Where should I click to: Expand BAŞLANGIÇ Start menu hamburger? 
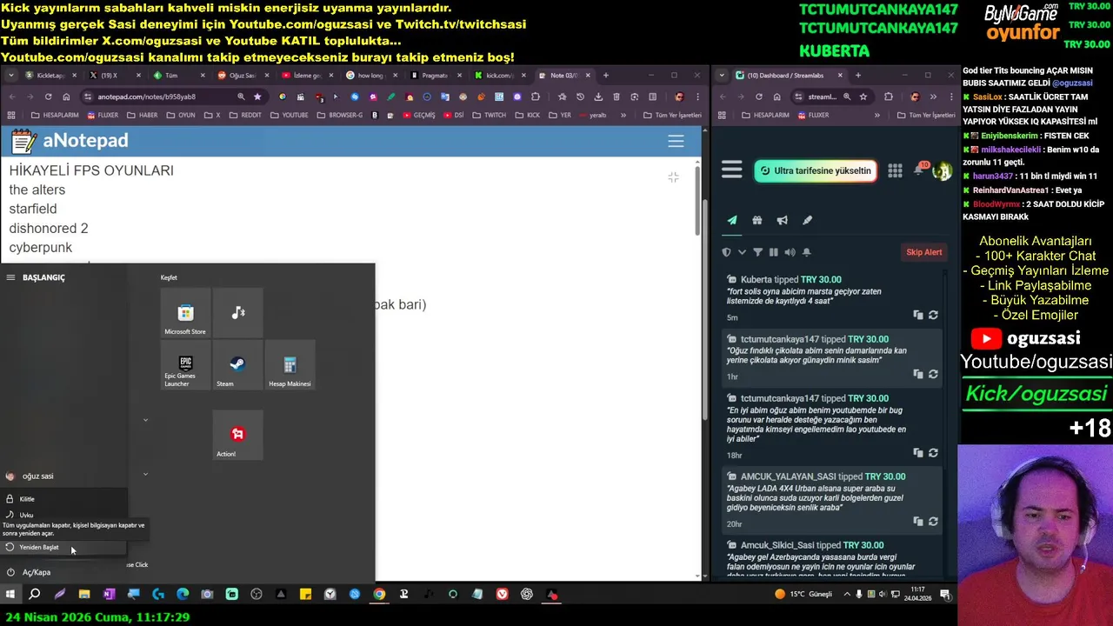coord(10,277)
